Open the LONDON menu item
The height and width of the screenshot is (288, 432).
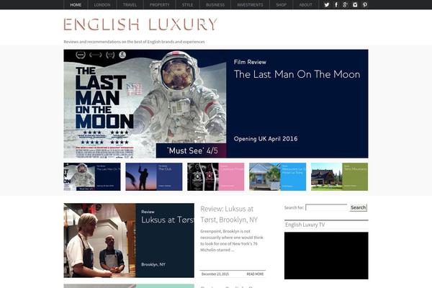(102, 5)
